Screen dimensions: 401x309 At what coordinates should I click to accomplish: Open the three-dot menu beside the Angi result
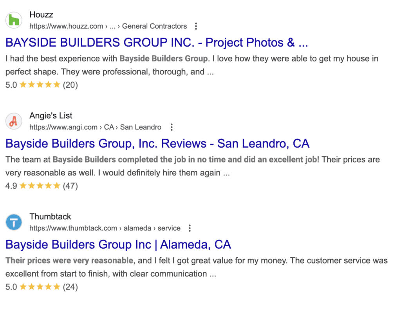coord(171,127)
